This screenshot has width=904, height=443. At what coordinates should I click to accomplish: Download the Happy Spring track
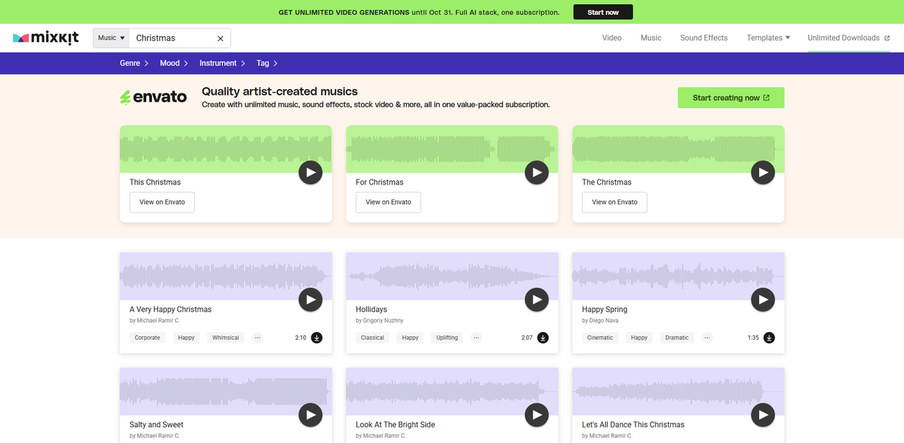coord(769,337)
